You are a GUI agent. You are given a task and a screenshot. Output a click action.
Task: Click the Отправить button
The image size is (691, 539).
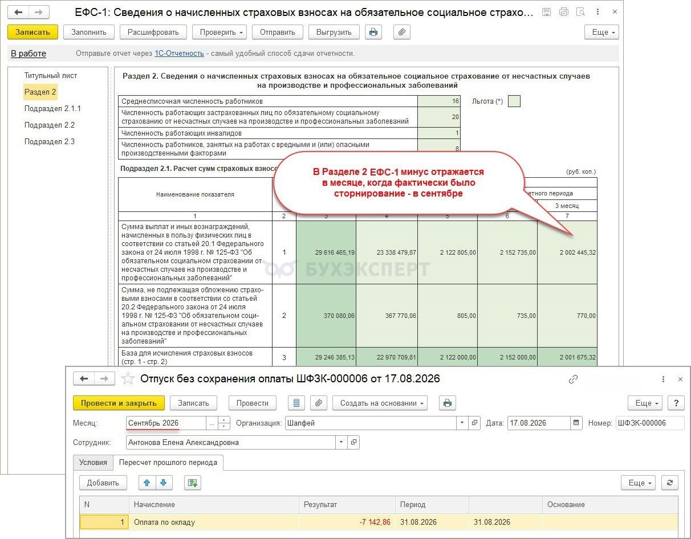[x=278, y=32]
